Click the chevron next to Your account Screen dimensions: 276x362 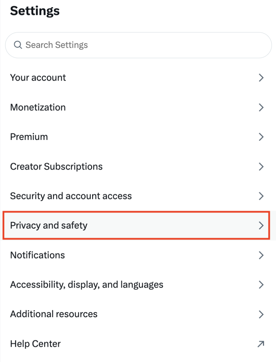point(261,78)
